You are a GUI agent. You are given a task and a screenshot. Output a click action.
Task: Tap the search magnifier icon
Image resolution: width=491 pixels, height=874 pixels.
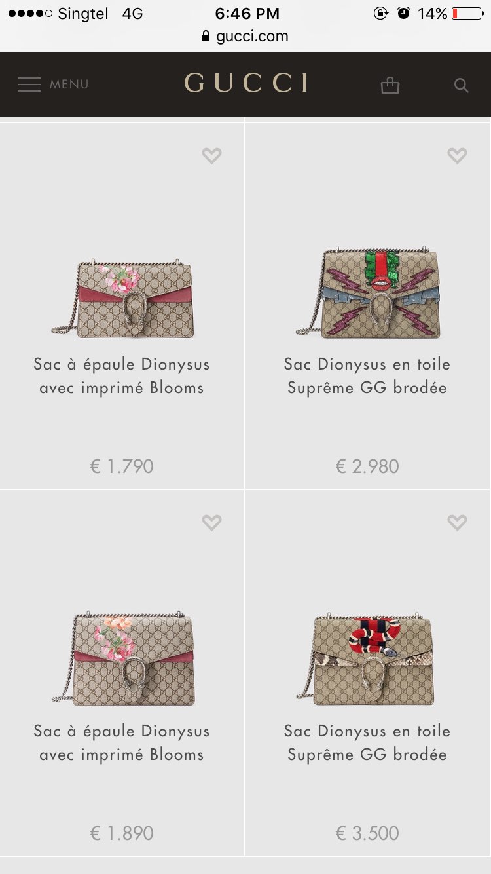click(x=462, y=85)
